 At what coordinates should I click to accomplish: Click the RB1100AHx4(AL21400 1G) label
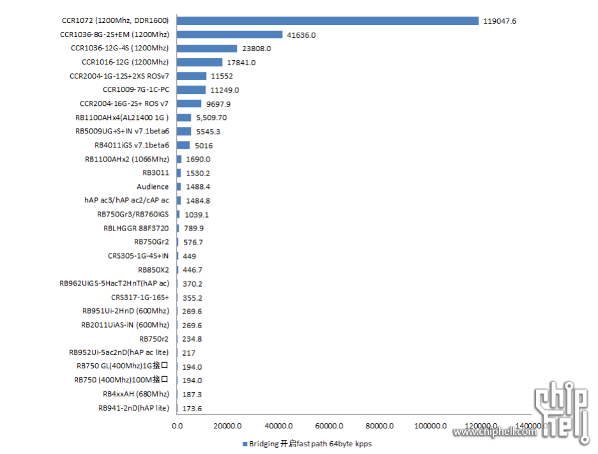122,117
